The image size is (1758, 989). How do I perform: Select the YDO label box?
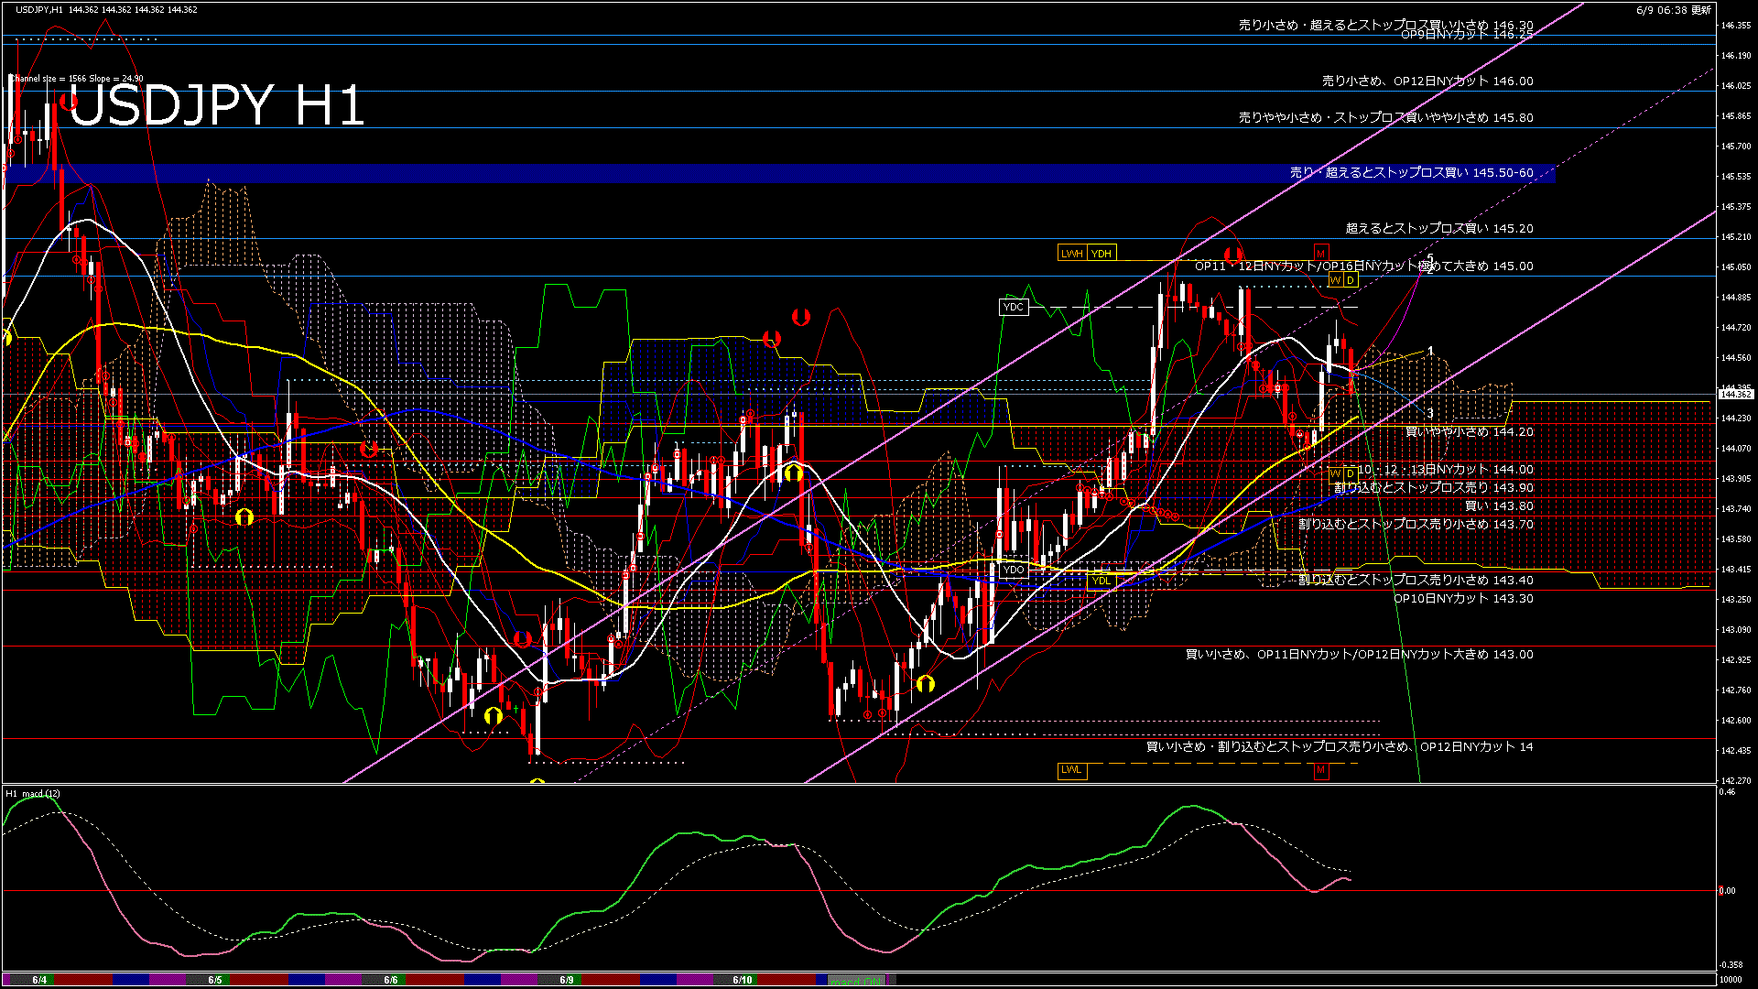tap(1014, 570)
